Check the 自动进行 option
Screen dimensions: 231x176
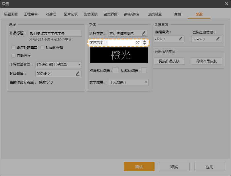coord(13,56)
